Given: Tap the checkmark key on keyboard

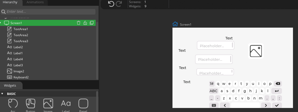Looking at the screenshot, I should click(277, 105).
